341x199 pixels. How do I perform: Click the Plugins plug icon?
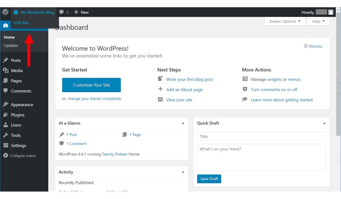pos(6,115)
